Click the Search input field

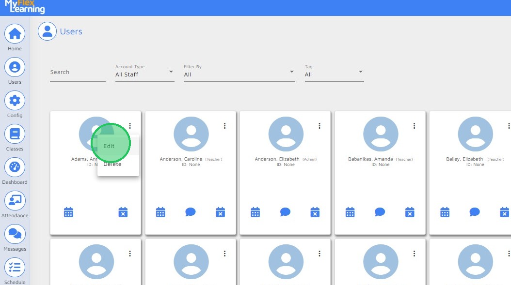point(78,73)
